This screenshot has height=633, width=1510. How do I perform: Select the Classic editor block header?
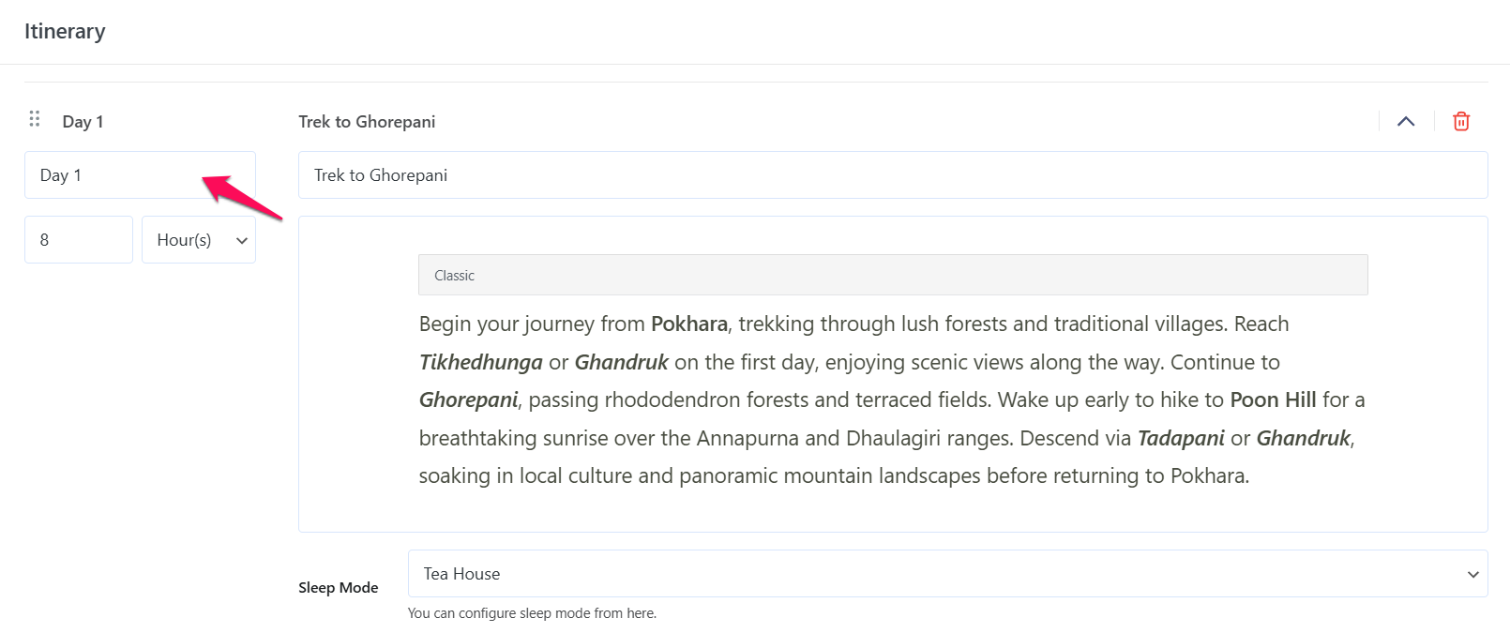click(x=892, y=275)
